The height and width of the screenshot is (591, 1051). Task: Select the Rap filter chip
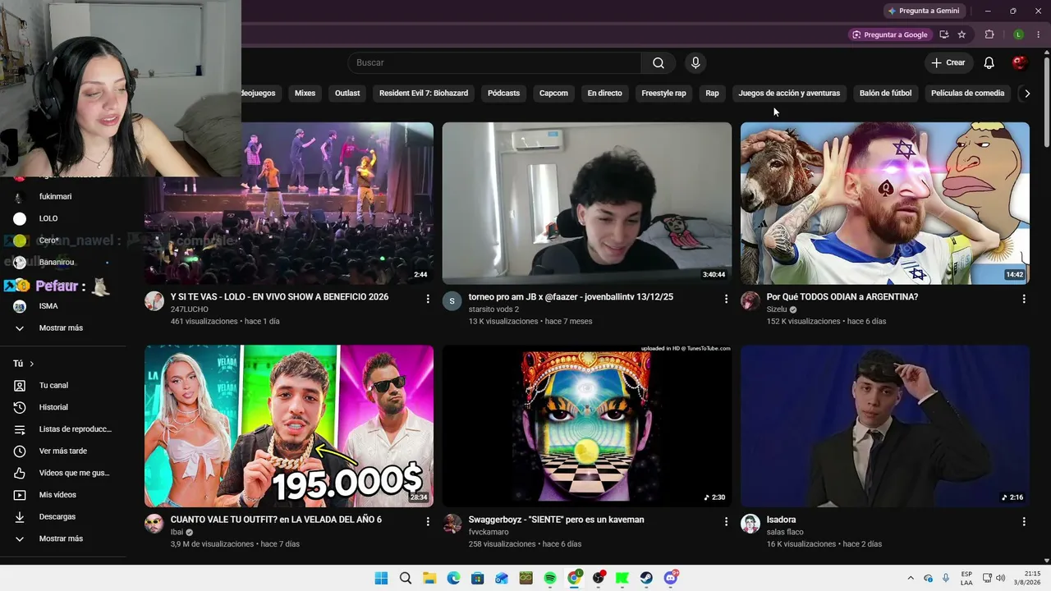[712, 94]
